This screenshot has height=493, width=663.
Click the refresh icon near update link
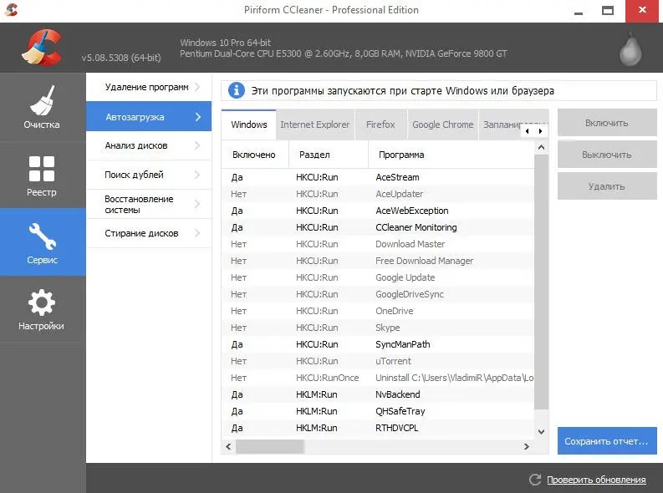(x=535, y=480)
